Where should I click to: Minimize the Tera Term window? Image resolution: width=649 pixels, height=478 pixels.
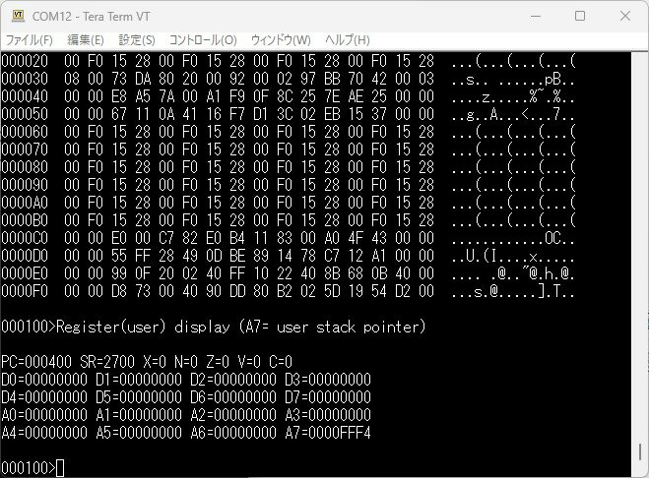click(534, 16)
